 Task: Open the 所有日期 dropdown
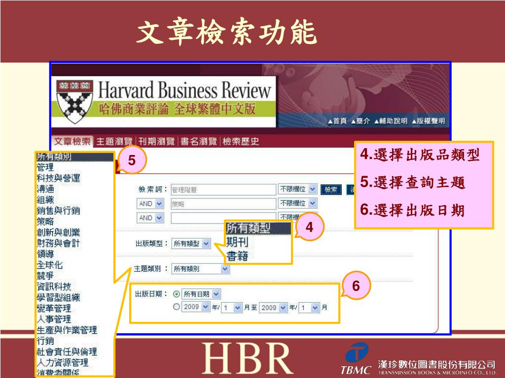[x=201, y=294]
